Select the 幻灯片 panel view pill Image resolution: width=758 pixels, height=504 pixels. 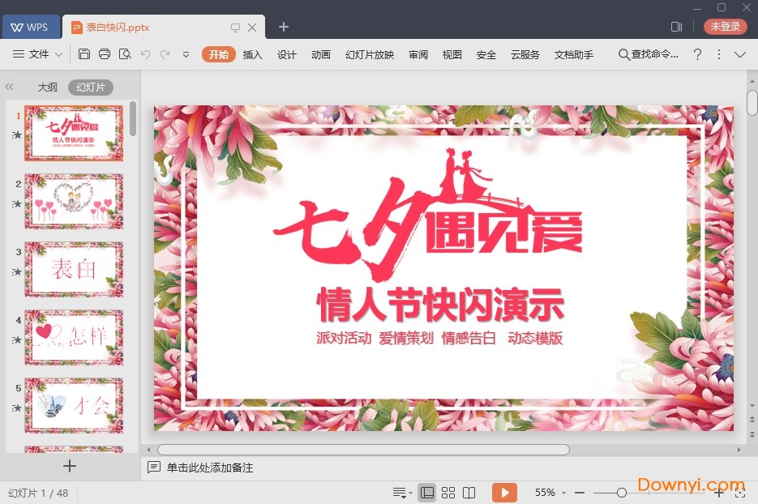pyautogui.click(x=90, y=88)
